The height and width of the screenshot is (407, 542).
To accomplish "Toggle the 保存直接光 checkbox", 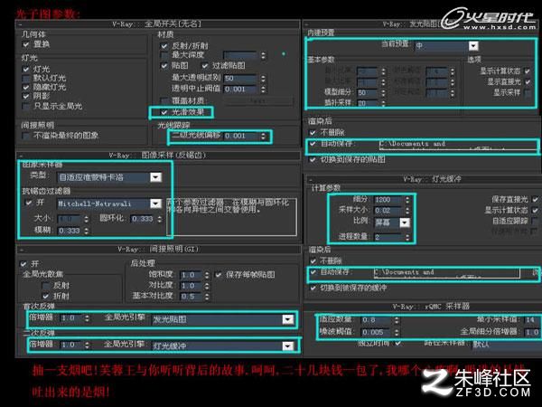I will [535, 199].
